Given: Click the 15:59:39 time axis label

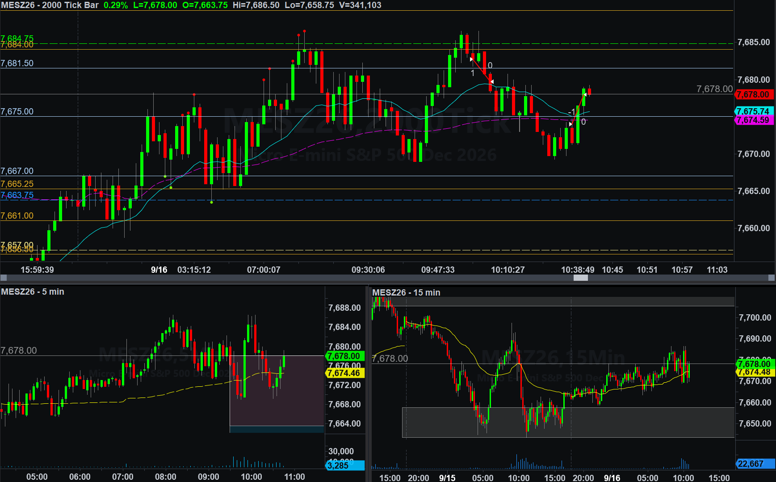Looking at the screenshot, I should pos(37,270).
